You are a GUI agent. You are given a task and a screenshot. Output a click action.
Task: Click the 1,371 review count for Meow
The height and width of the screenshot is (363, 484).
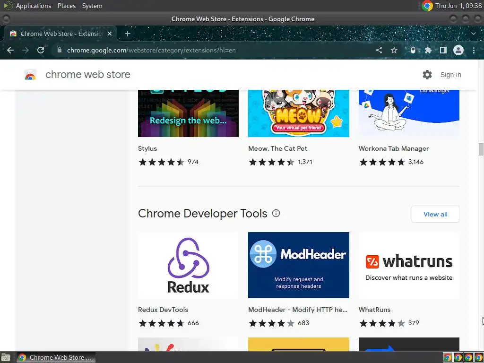click(x=305, y=162)
